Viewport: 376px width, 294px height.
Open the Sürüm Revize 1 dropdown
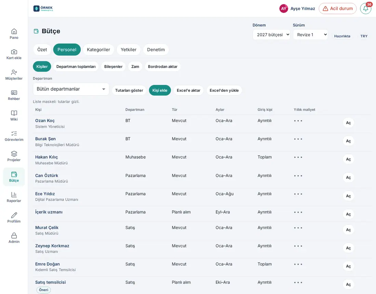(310, 35)
